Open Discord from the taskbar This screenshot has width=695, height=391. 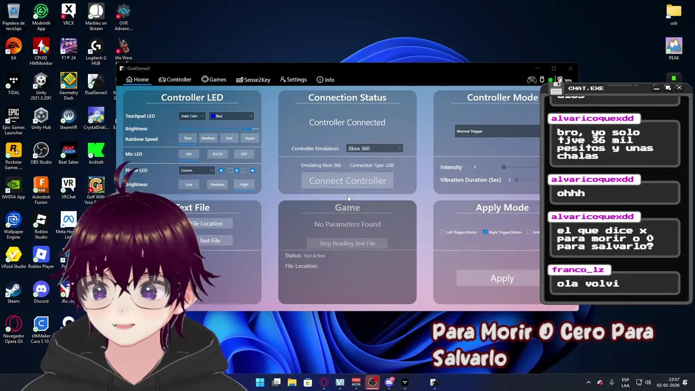tap(389, 382)
